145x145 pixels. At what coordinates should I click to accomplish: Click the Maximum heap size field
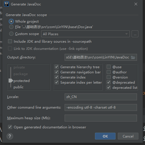pos(101,118)
